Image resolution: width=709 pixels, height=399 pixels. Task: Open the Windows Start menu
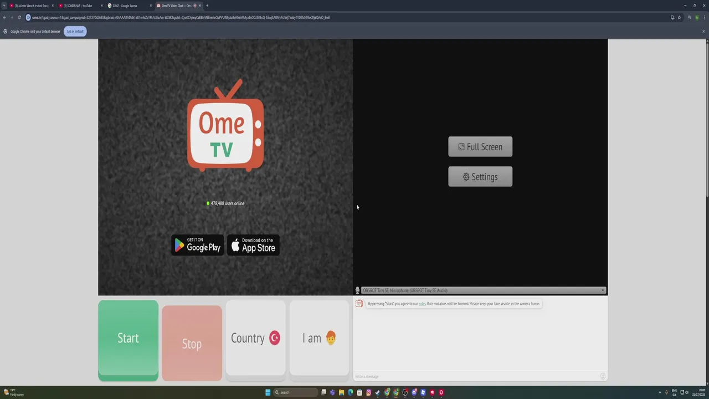click(x=268, y=392)
